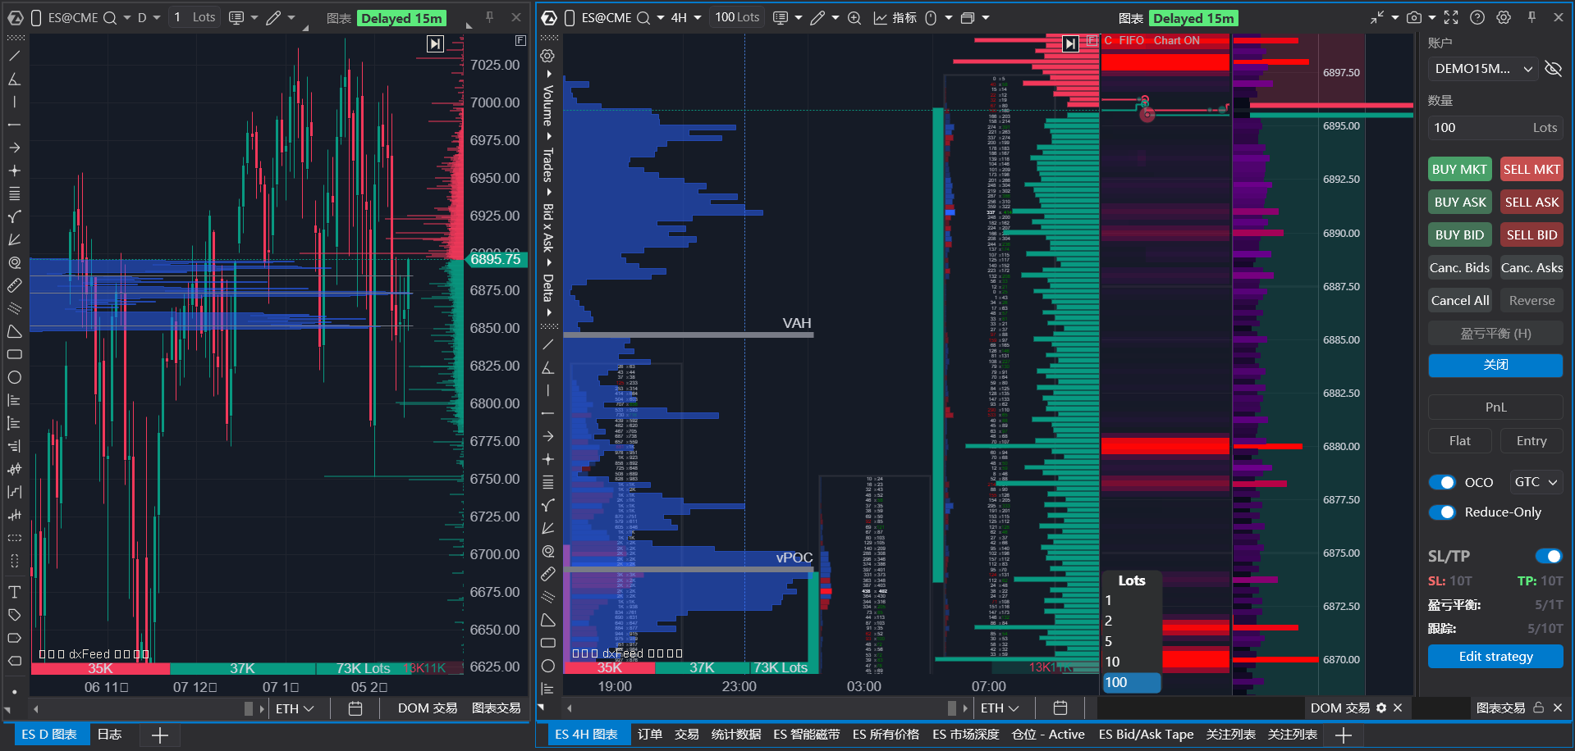Open drawing pencil tools in 4H chart toolbar
Screen dimensions: 1575x751
click(817, 18)
